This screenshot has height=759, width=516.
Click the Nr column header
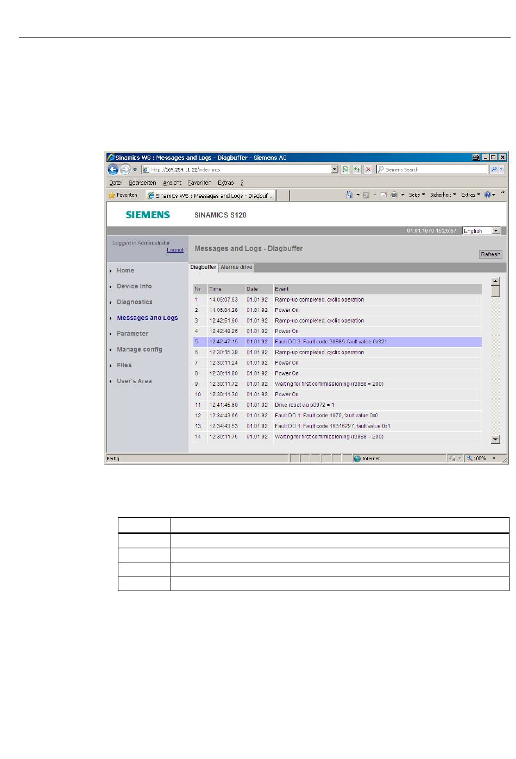[x=200, y=289]
